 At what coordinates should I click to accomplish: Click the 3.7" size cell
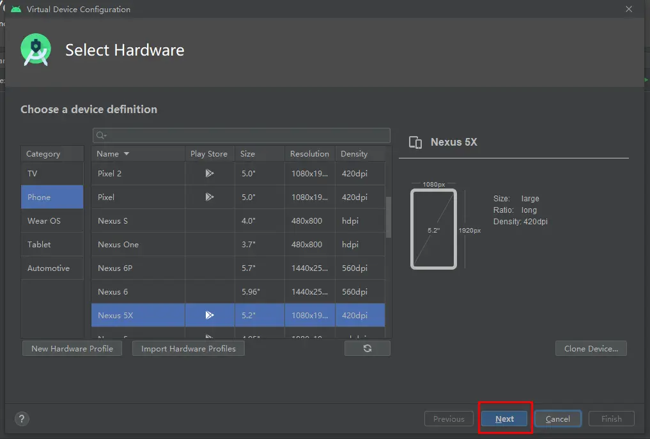pos(259,244)
